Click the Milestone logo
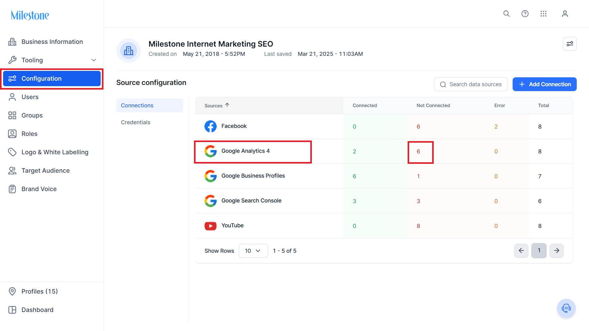This screenshot has height=331, width=589. (x=30, y=15)
